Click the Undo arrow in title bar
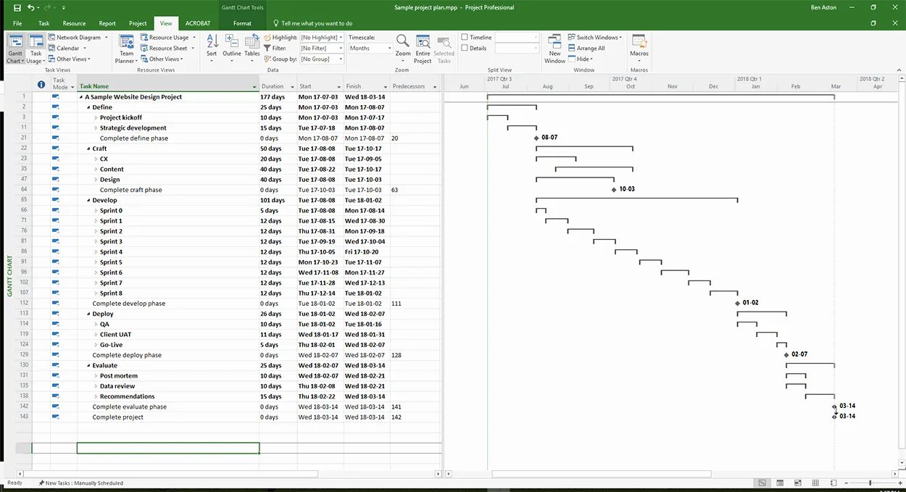The height and width of the screenshot is (492, 906). point(30,7)
